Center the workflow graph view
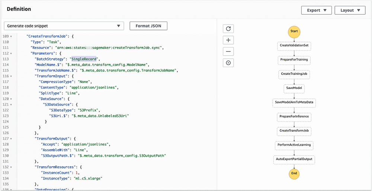Viewport: 372px width, 191px height. click(x=228, y=63)
